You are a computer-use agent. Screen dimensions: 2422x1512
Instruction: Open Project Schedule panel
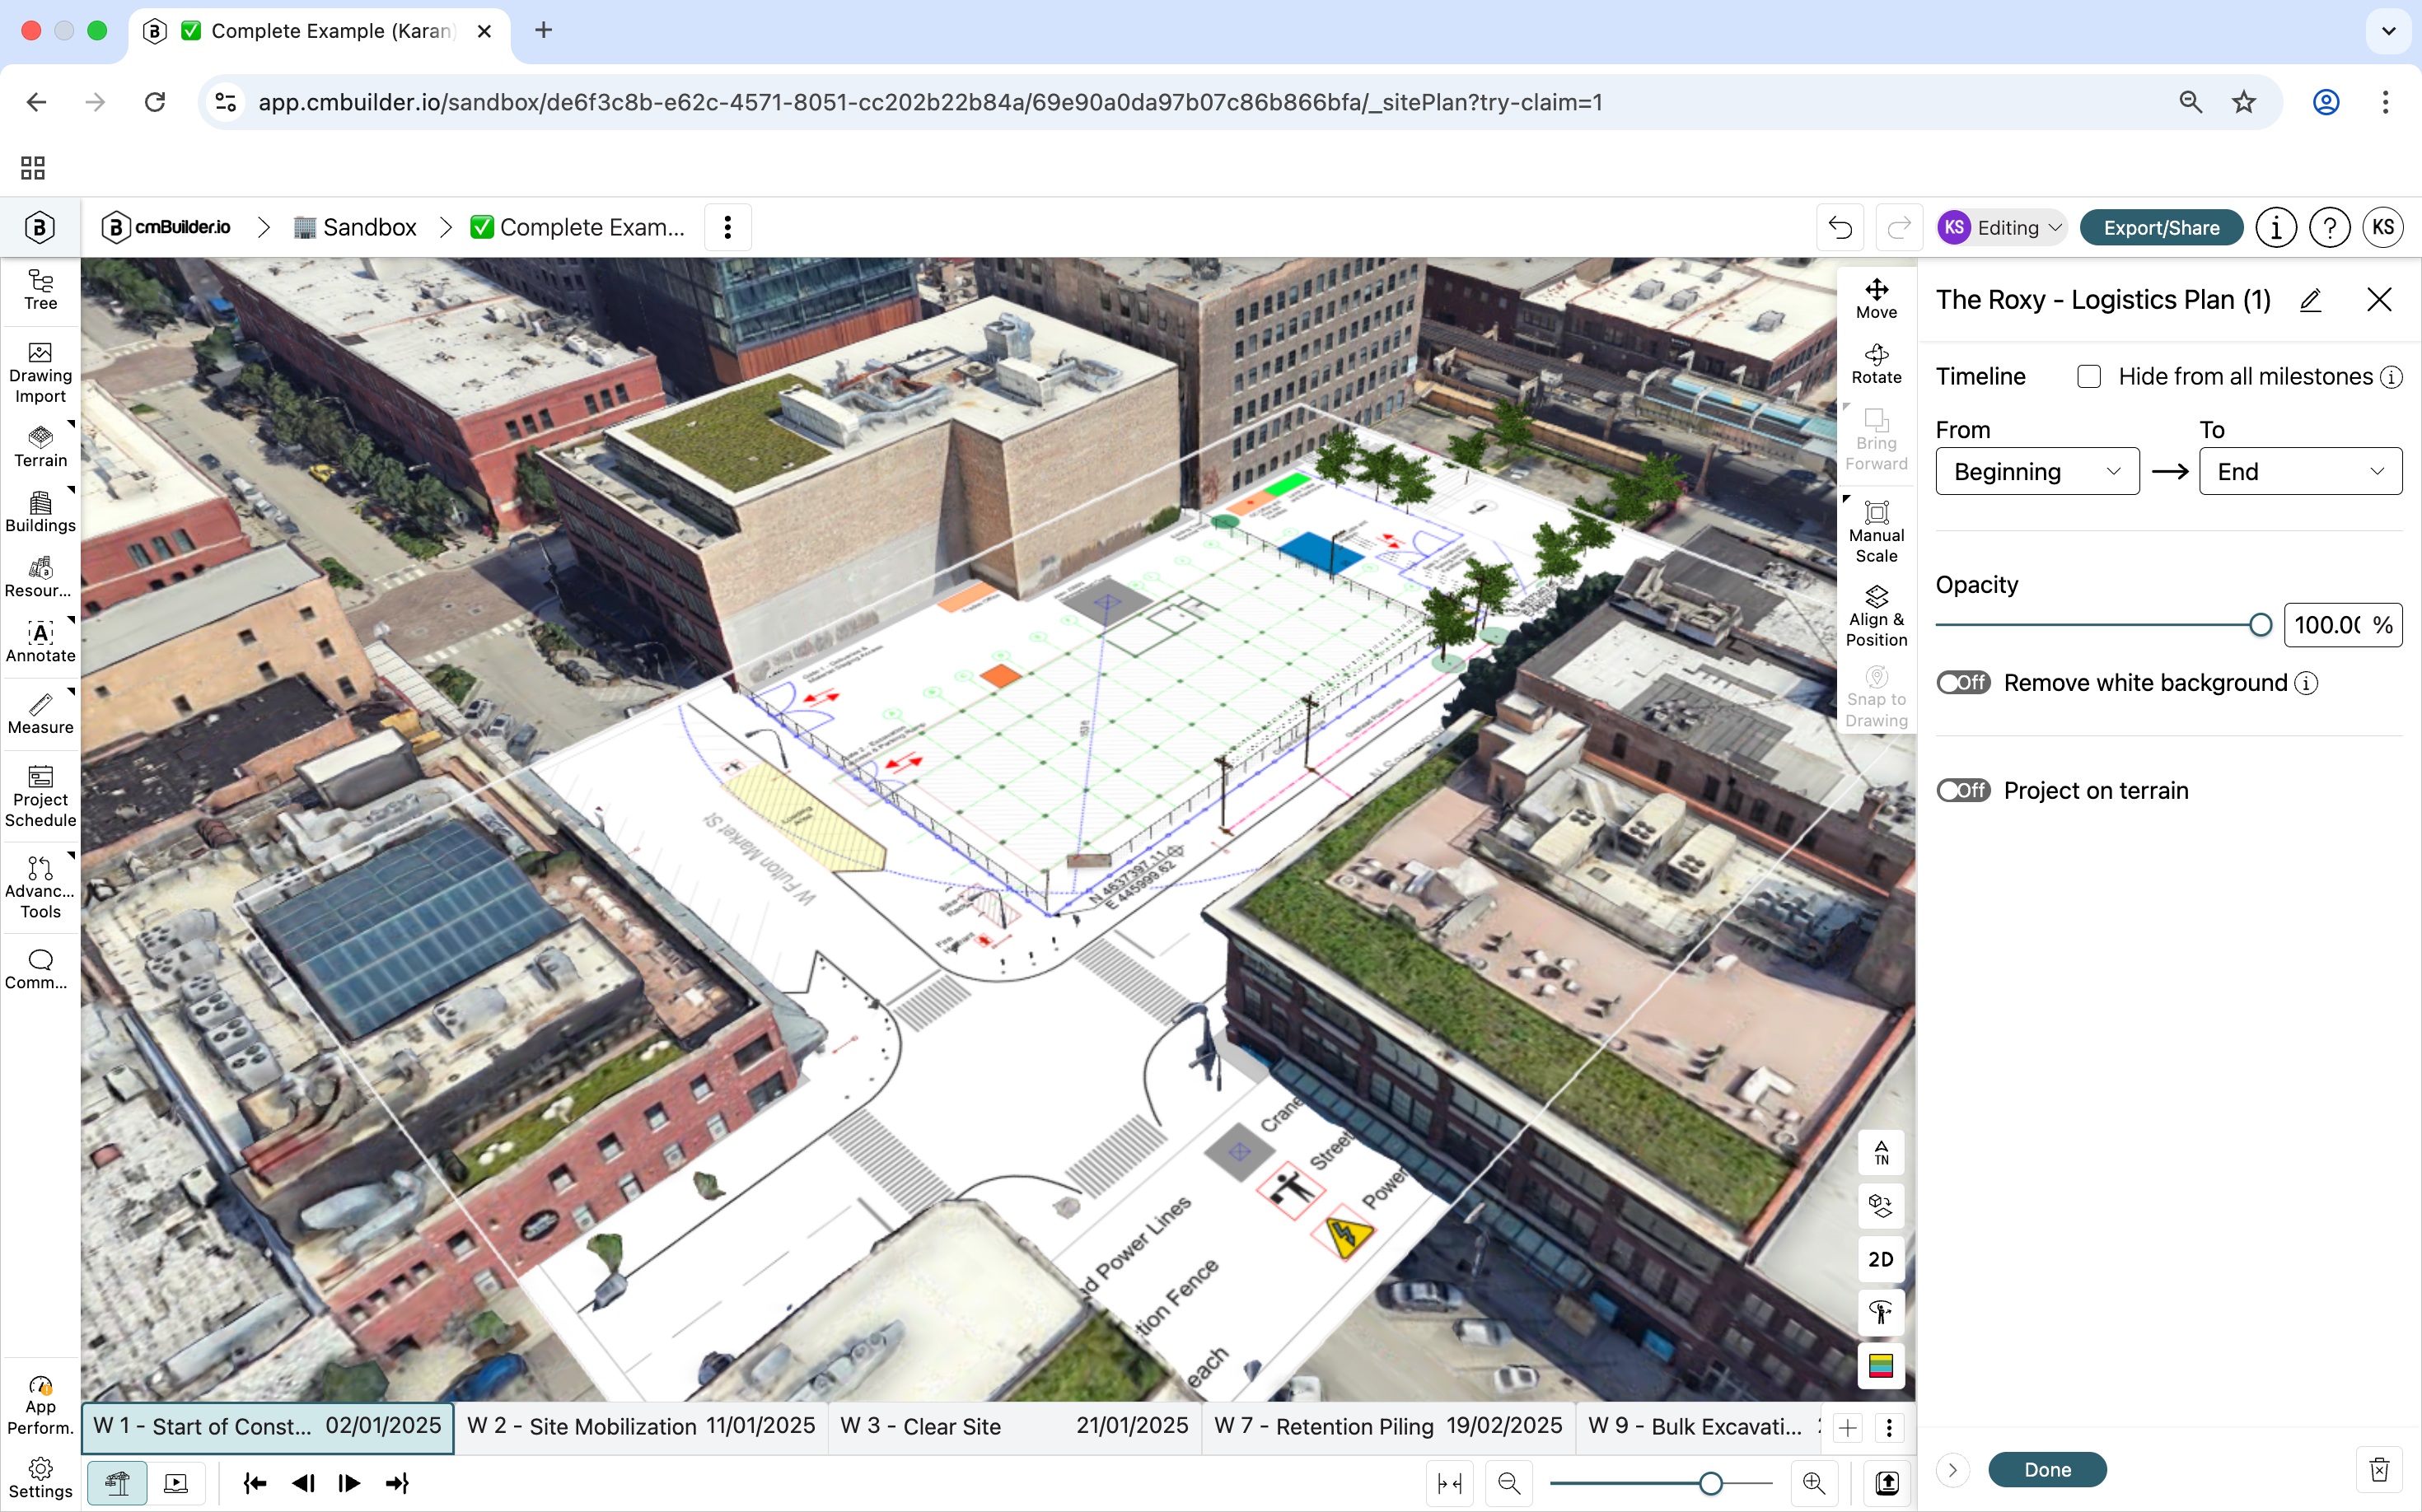(x=40, y=796)
